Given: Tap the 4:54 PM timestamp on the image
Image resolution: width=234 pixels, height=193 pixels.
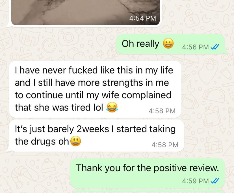Looking at the screenshot, I should coord(142,18).
